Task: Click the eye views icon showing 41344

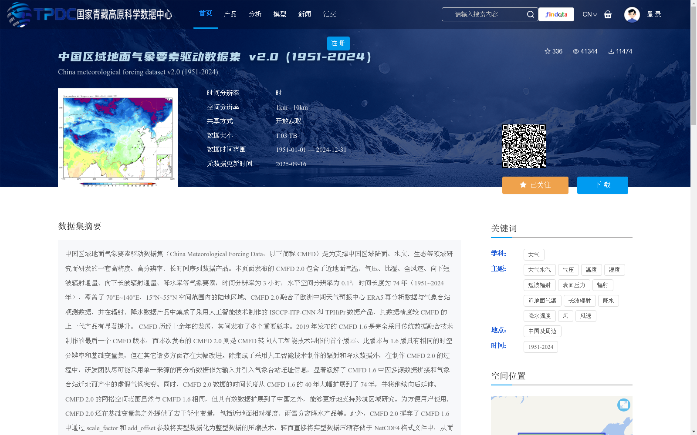Action: coord(575,51)
